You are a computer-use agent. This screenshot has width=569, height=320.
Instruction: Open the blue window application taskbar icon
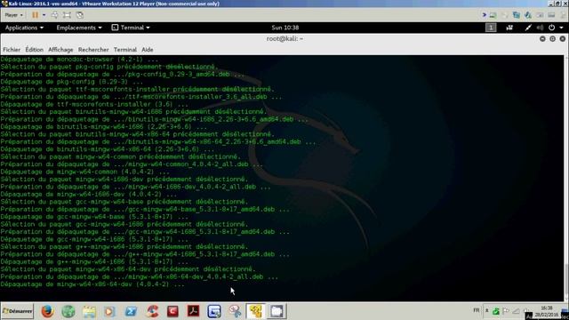pos(214,311)
